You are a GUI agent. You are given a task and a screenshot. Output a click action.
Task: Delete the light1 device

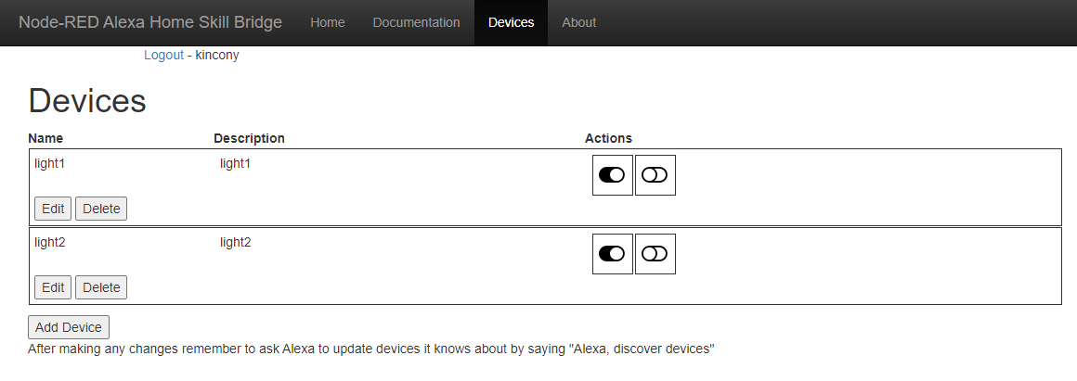click(x=101, y=209)
